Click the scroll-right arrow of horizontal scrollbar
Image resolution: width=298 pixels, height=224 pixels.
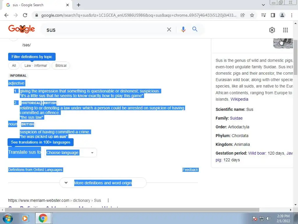tap(291, 210)
